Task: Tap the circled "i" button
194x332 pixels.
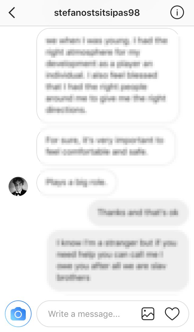Action: click(177, 13)
